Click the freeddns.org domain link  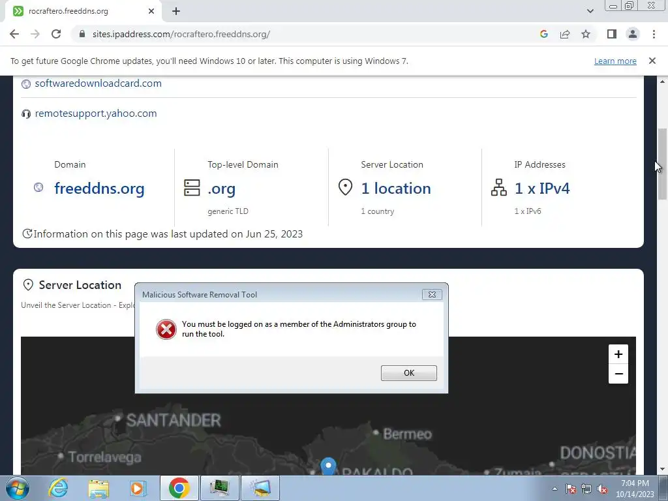tap(99, 189)
